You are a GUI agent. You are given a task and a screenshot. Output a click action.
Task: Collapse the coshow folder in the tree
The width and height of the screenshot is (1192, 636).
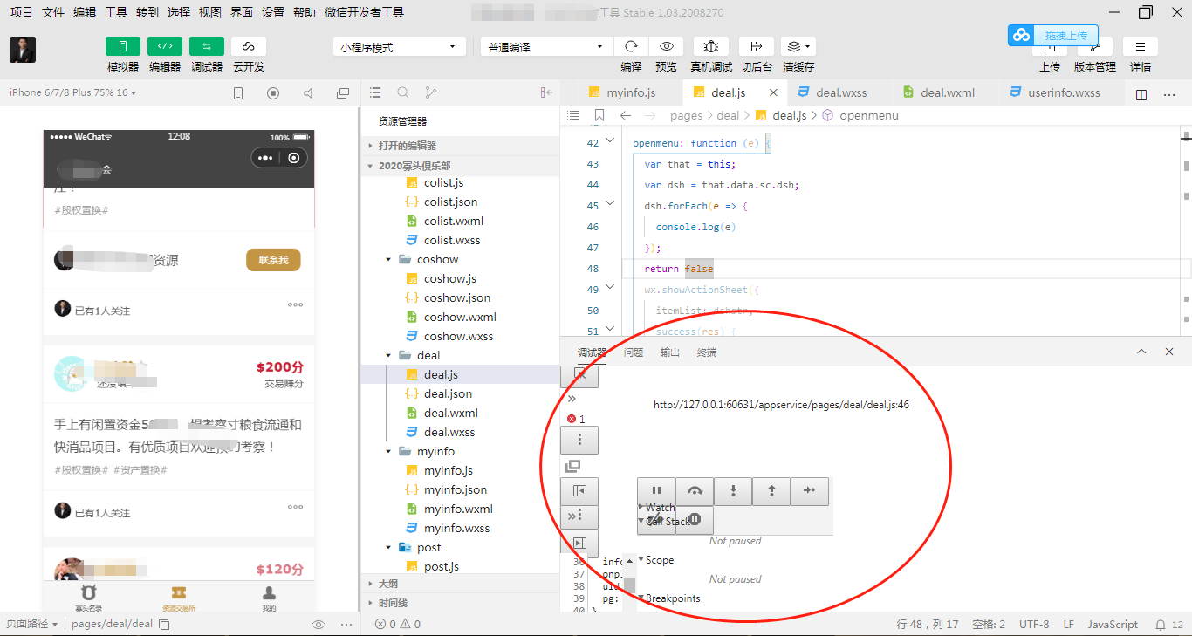click(389, 259)
